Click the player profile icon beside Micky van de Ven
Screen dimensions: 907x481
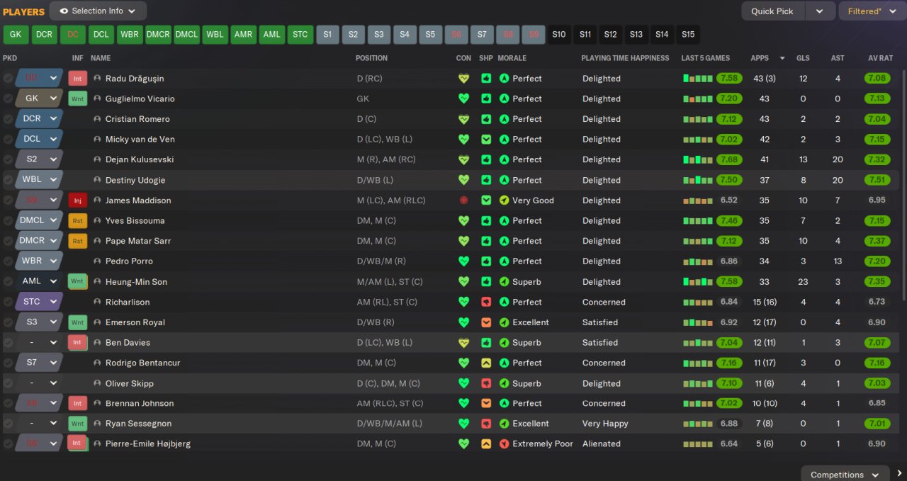[98, 140]
